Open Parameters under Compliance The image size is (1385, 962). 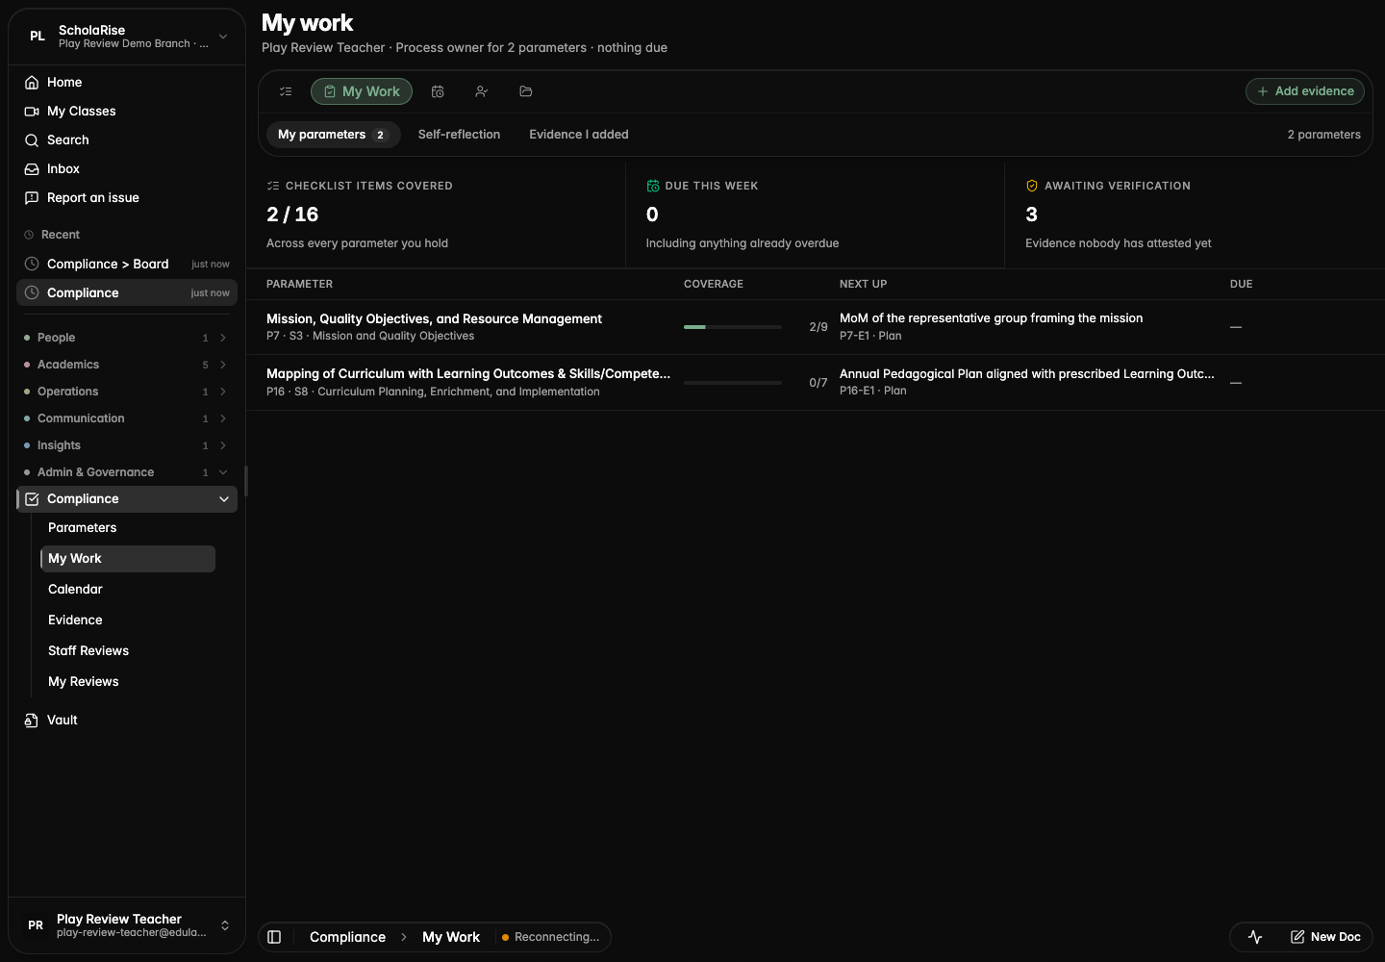[x=128, y=528]
